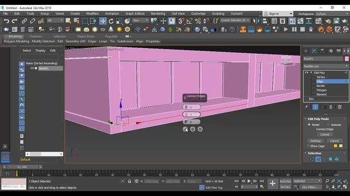Toggle Element selection level in Selection rollout
The width and height of the screenshot is (350, 196).
coord(337,159)
